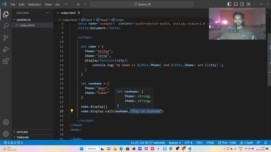This screenshot has width=271, height=152.
Task: Click the feedback icon in status bar
Action: [258, 143]
